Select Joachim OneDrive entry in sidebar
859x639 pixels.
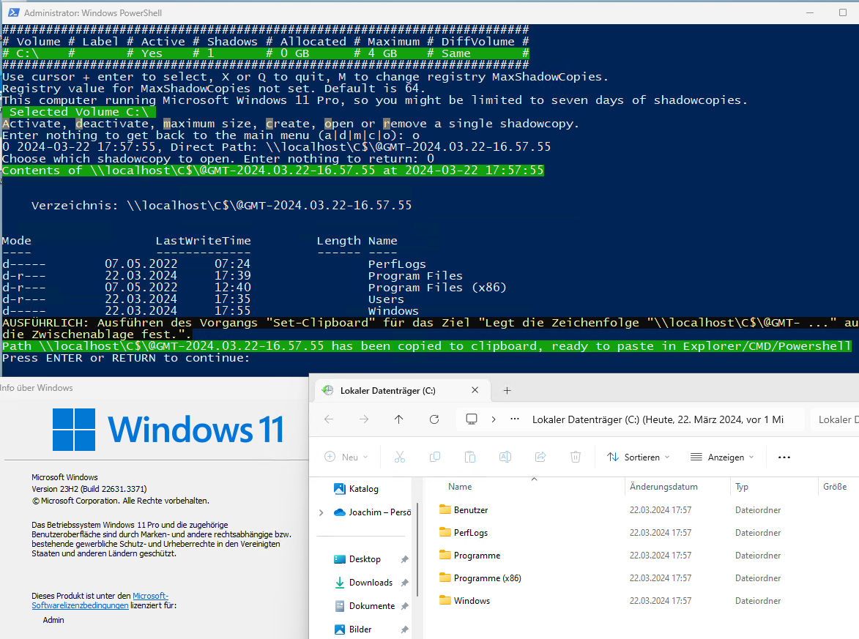tap(373, 512)
